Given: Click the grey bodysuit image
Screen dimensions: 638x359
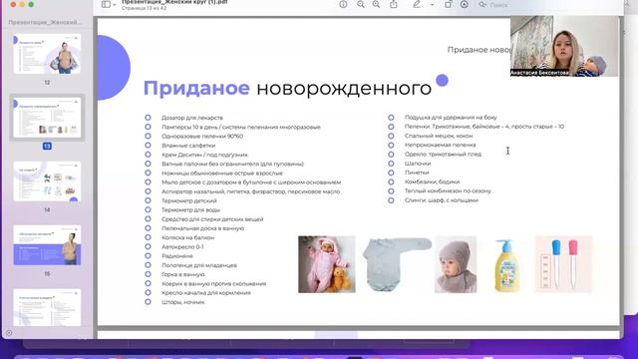Looking at the screenshot, I should point(397,264).
